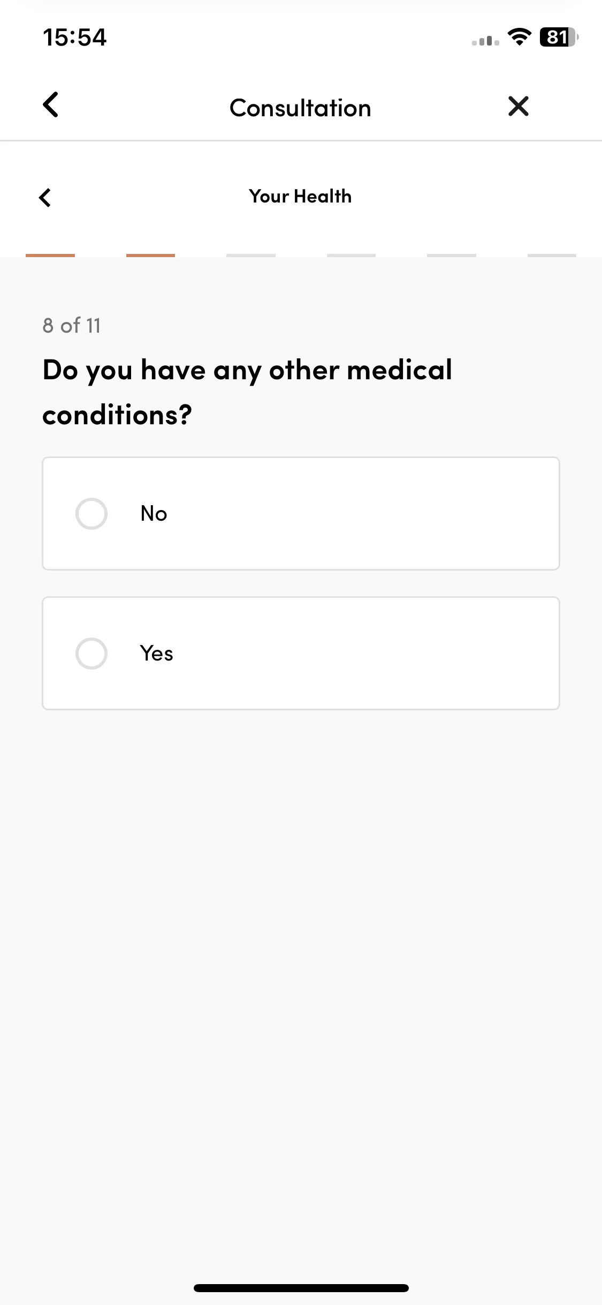Tap the last gray progress segment
The image size is (602, 1305).
552,256
